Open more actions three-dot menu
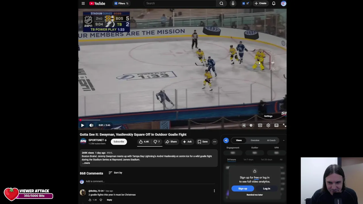The width and height of the screenshot is (363, 204). [215, 142]
